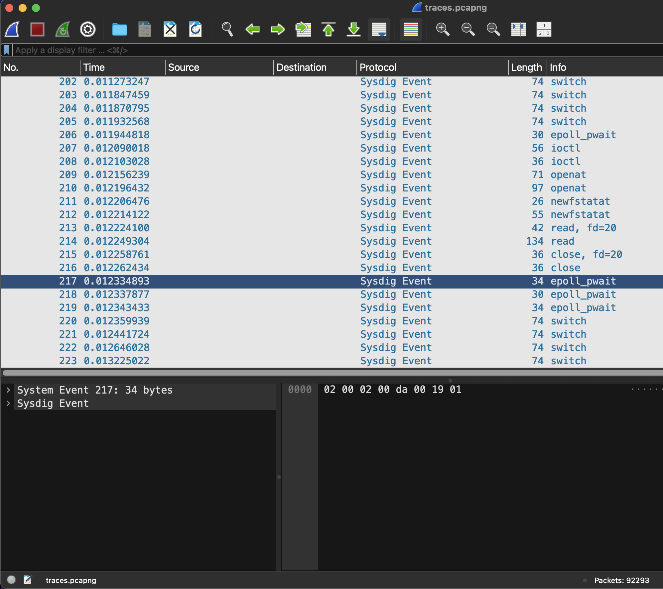Sort packets by the Time column

pyautogui.click(x=94, y=67)
